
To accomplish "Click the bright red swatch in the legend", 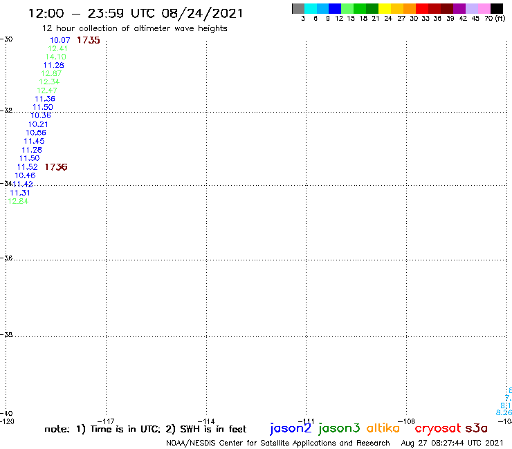I will tap(422, 8).
